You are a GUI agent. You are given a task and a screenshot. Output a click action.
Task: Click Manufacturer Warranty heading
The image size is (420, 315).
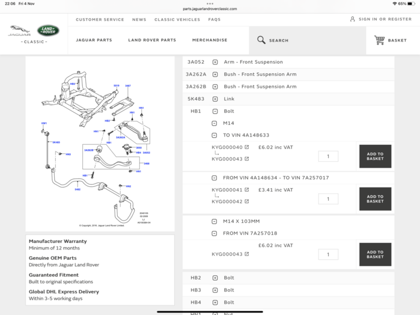tap(58, 241)
